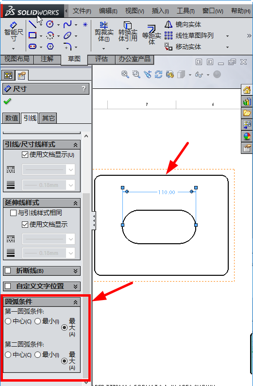Screen dimensions: 253x386
Task: Click the 110.00 dimension text
Action: (167, 192)
